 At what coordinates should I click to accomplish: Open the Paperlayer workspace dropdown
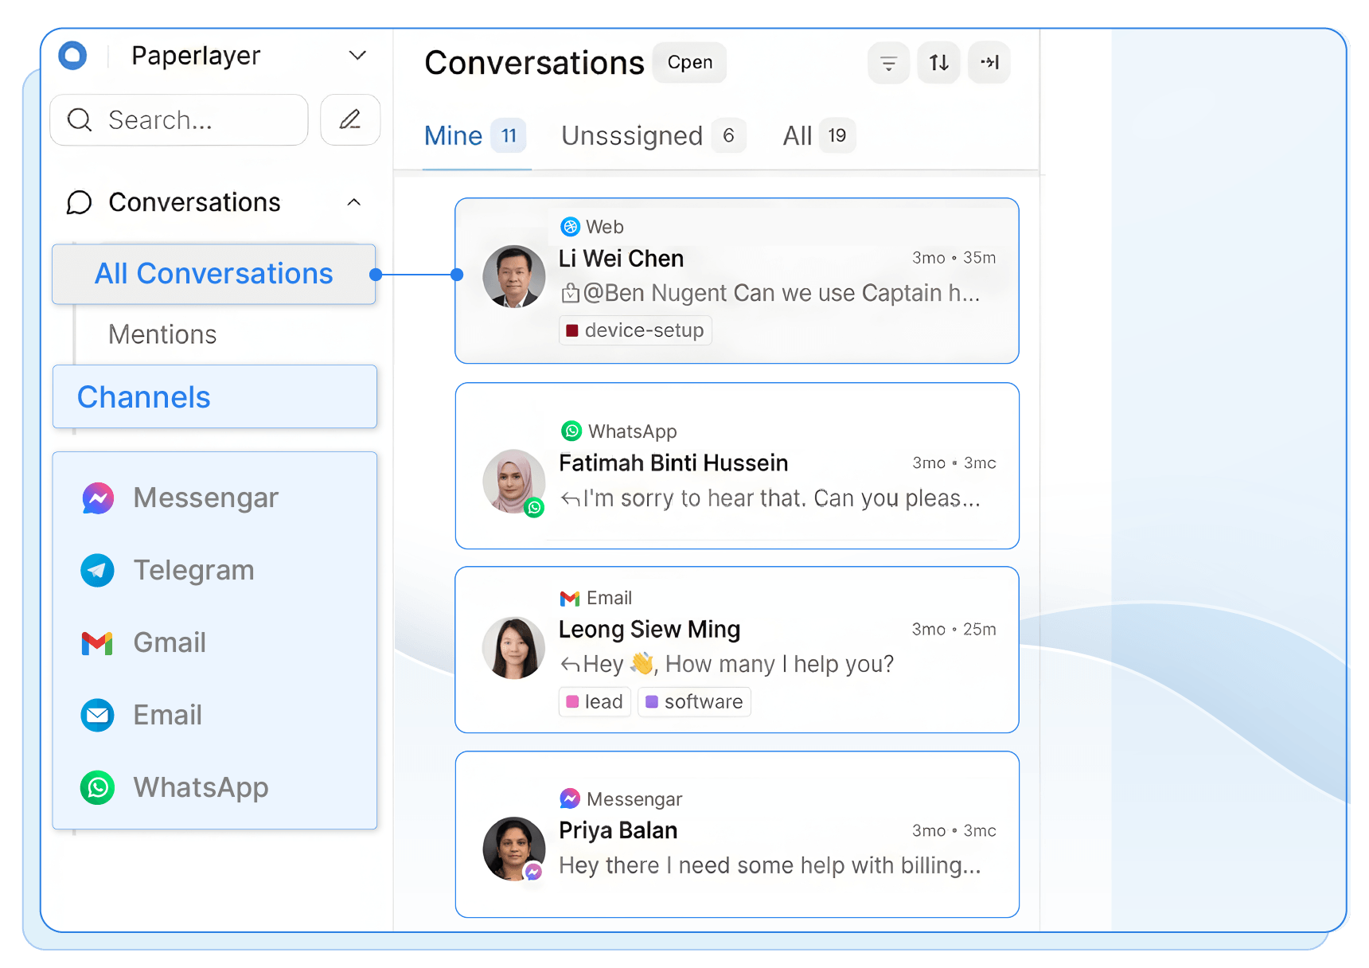(357, 56)
